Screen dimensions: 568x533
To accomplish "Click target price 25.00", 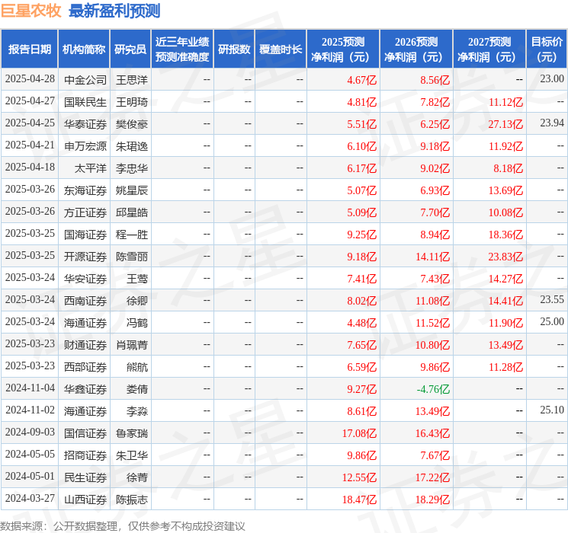I will [x=552, y=321].
